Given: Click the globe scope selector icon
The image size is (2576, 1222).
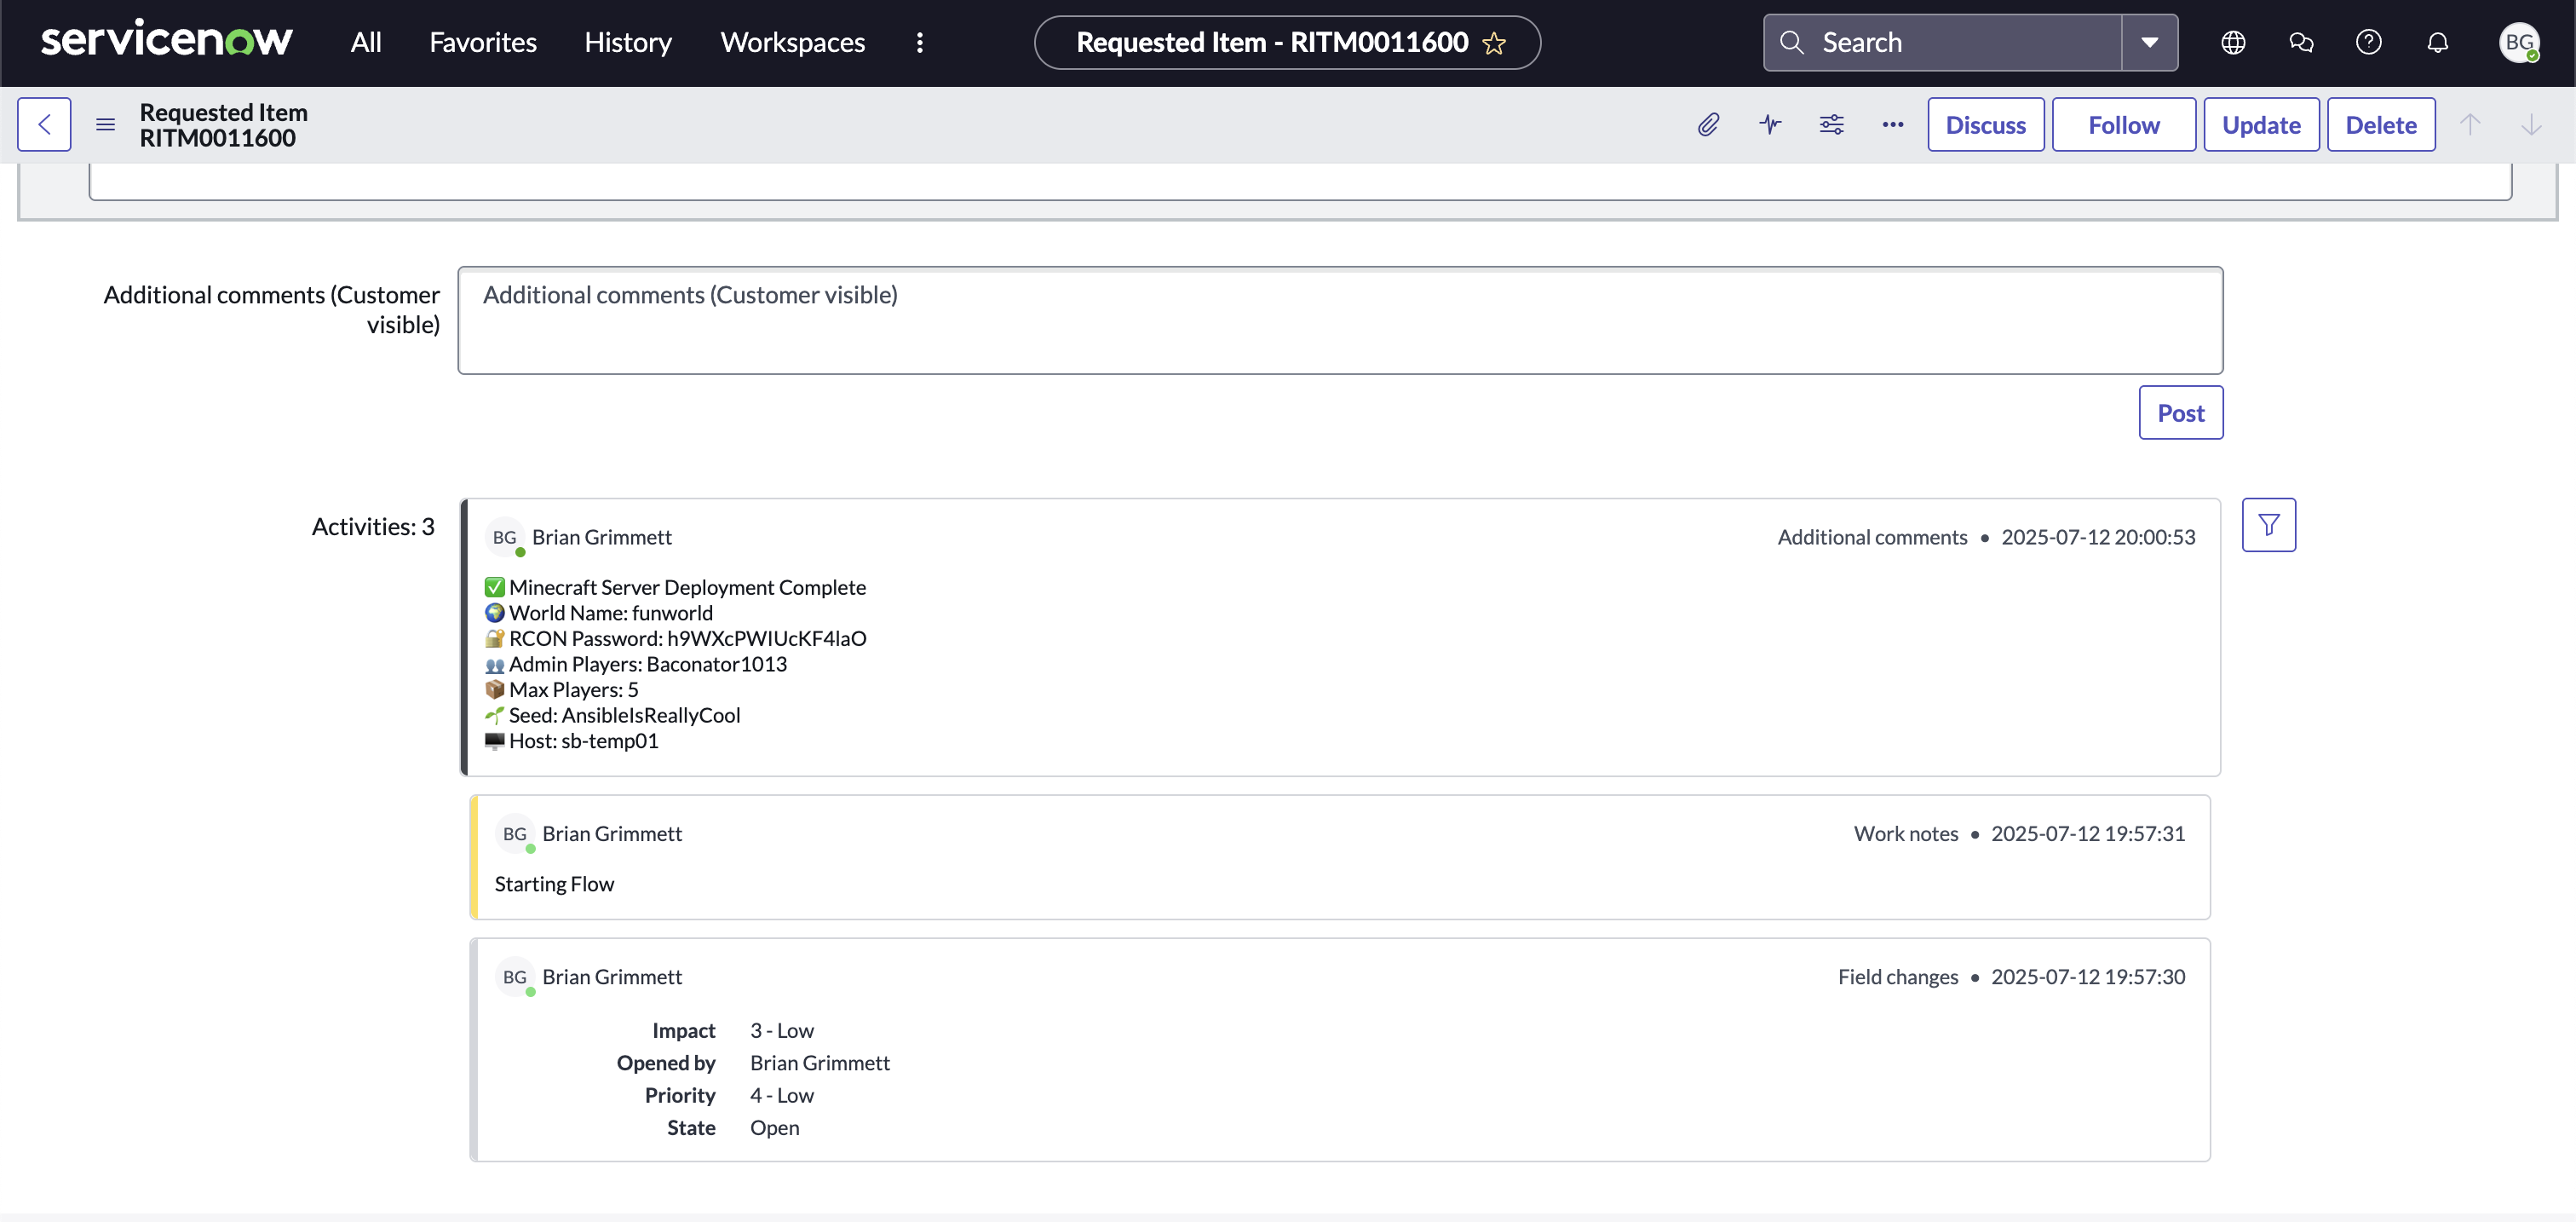Looking at the screenshot, I should pos(2233,42).
